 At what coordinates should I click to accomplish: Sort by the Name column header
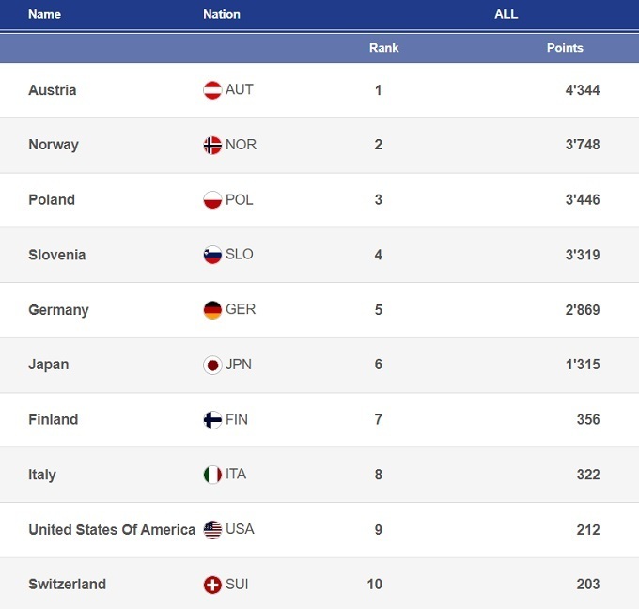point(44,14)
